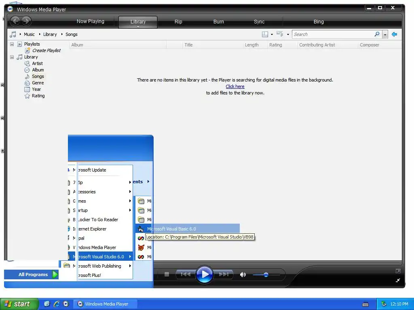The height and width of the screenshot is (310, 414).
Task: Launch Microsoft Visual Basic 6.0
Action: pyautogui.click(x=188, y=229)
